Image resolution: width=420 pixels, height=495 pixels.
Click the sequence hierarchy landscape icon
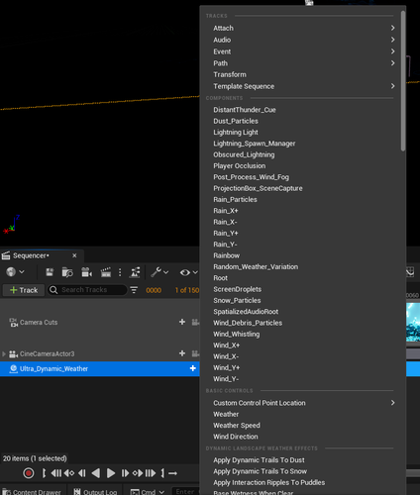pos(136,272)
